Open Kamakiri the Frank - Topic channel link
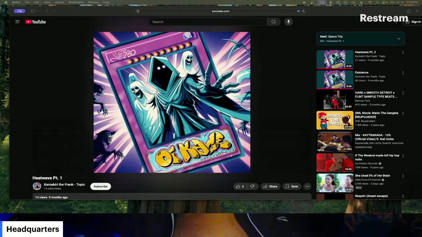Viewport: 422px width, 237px height. click(x=64, y=185)
